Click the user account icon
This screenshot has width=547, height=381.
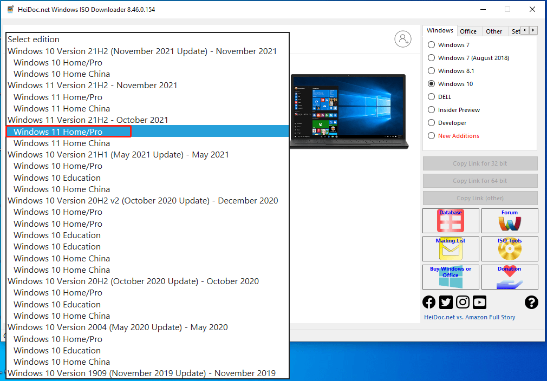click(403, 39)
